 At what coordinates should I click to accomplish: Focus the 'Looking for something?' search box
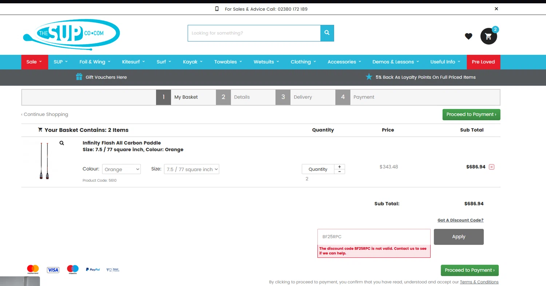(x=254, y=33)
